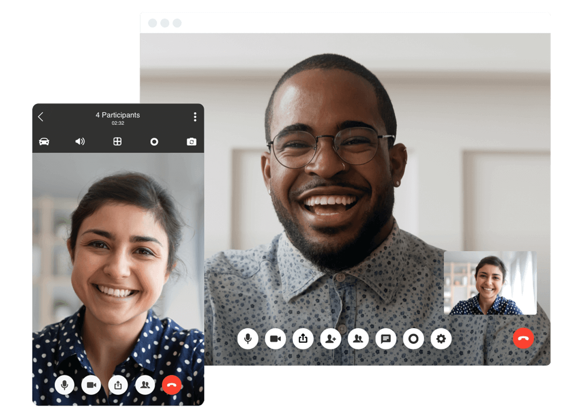This screenshot has width=586, height=417.
Task: Open the chat panel in the desktop call
Action: pyautogui.click(x=386, y=338)
